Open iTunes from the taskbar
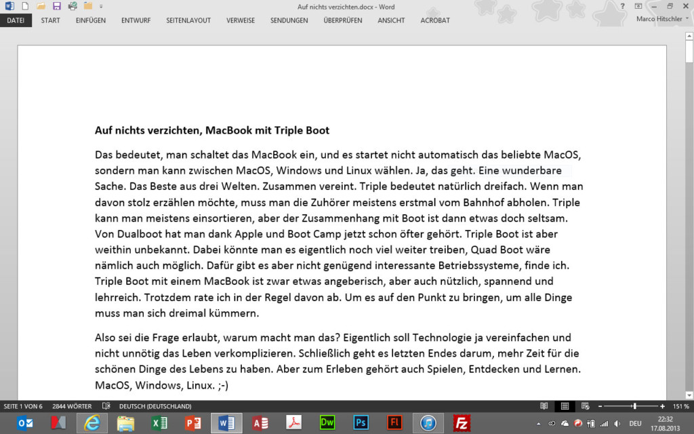This screenshot has width=694, height=434. (428, 423)
